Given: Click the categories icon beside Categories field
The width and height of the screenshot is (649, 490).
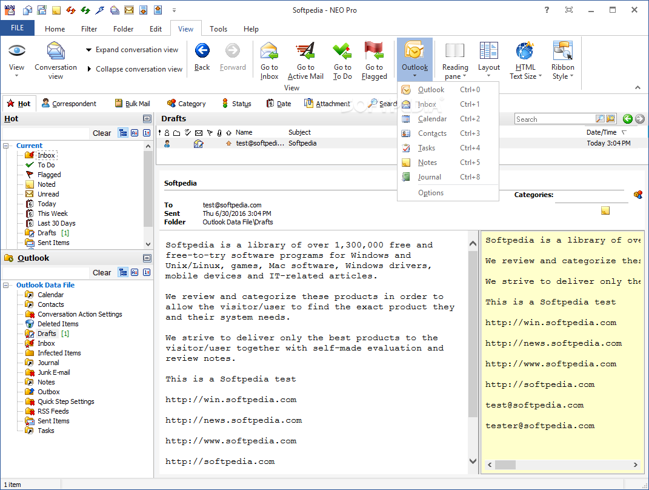Looking at the screenshot, I should (638, 194).
